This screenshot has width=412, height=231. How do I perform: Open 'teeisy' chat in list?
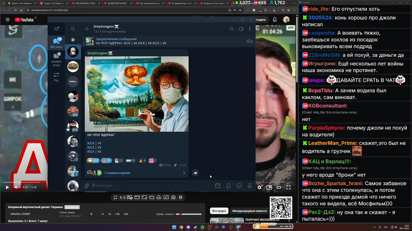[73, 81]
